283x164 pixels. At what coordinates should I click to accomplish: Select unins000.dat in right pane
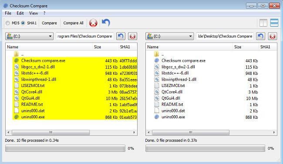173,111
